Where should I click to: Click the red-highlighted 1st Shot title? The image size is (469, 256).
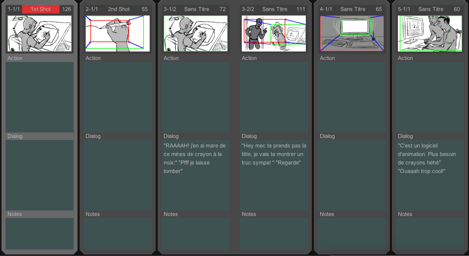point(41,9)
